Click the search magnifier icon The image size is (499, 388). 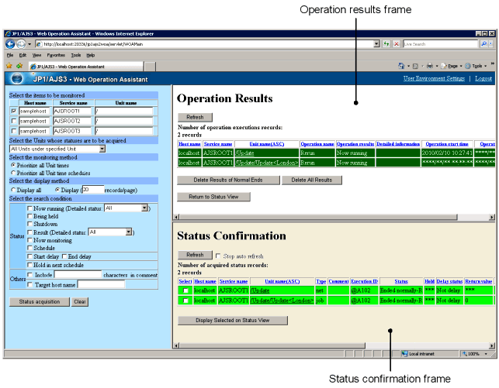482,44
